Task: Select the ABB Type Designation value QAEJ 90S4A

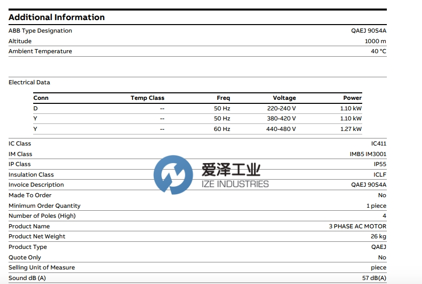Action: pos(368,31)
